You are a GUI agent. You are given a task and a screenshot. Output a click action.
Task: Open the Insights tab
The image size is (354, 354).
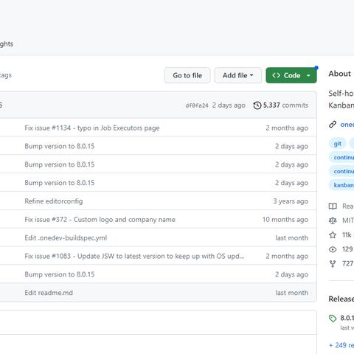tap(6, 44)
